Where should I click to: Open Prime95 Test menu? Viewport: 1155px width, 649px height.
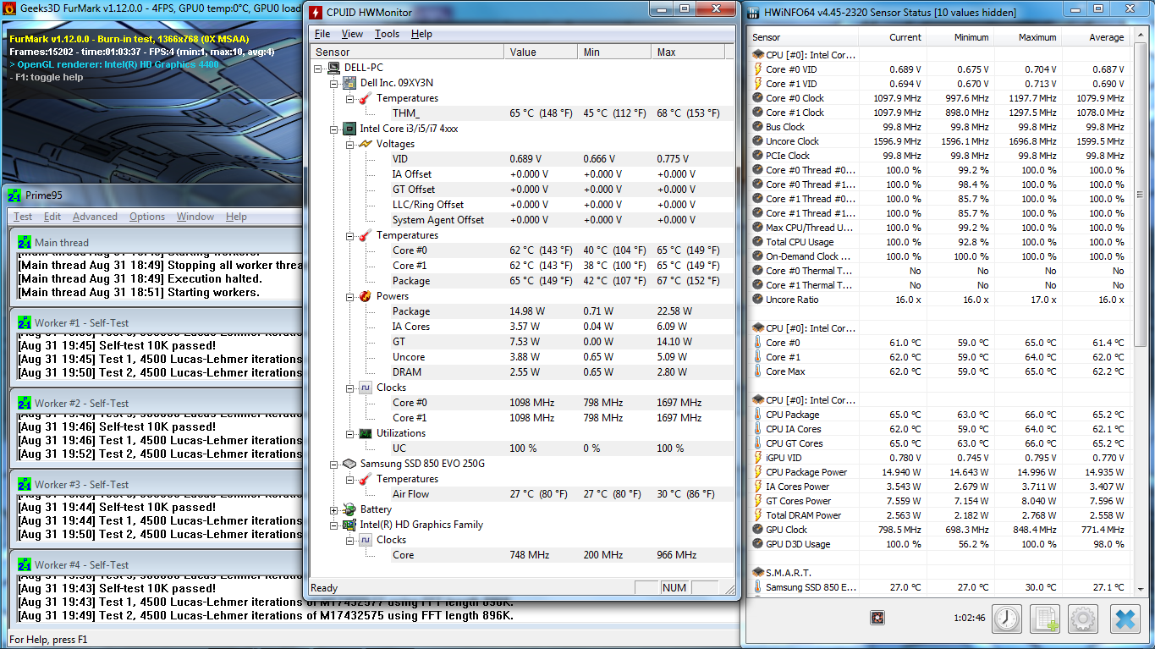click(x=23, y=217)
